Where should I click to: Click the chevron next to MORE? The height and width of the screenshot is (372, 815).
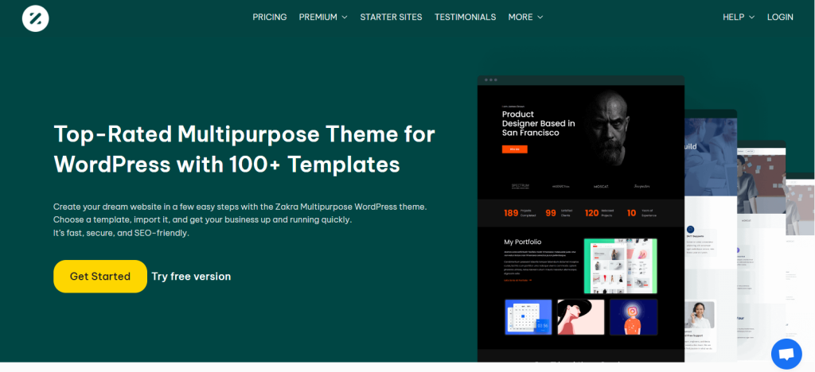coord(540,17)
